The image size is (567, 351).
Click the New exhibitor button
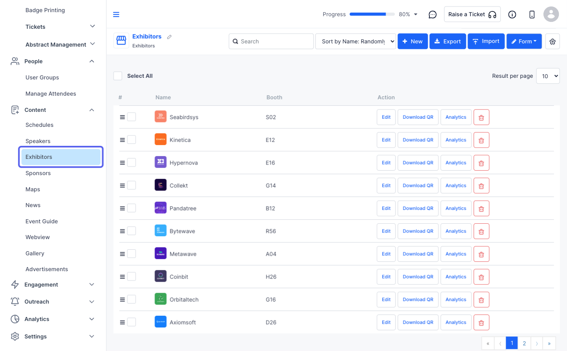coord(413,41)
